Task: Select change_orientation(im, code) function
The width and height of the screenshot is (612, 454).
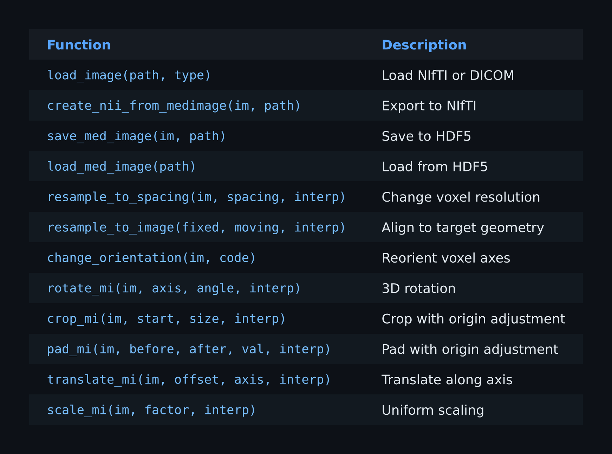Action: pos(151,258)
